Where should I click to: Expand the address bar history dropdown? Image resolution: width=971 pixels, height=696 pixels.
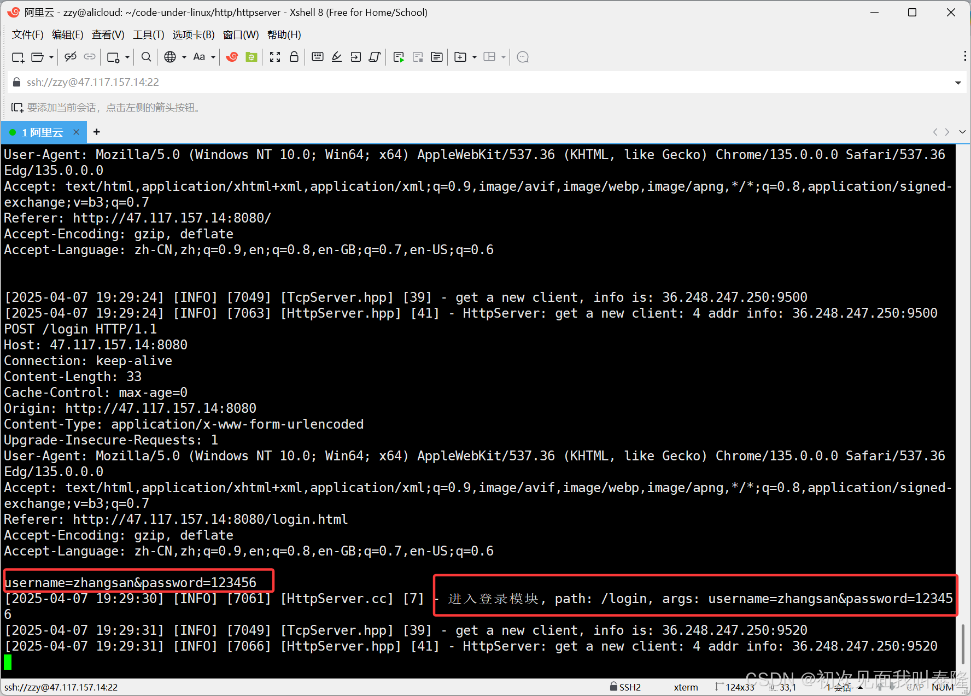click(958, 83)
